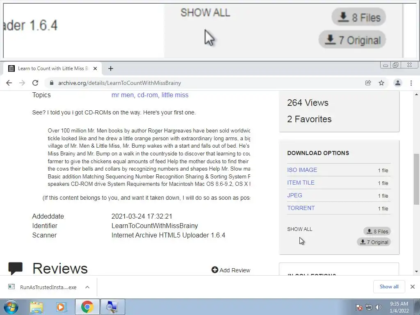Click the Reviews heading text
The width and height of the screenshot is (420, 315).
(x=60, y=268)
